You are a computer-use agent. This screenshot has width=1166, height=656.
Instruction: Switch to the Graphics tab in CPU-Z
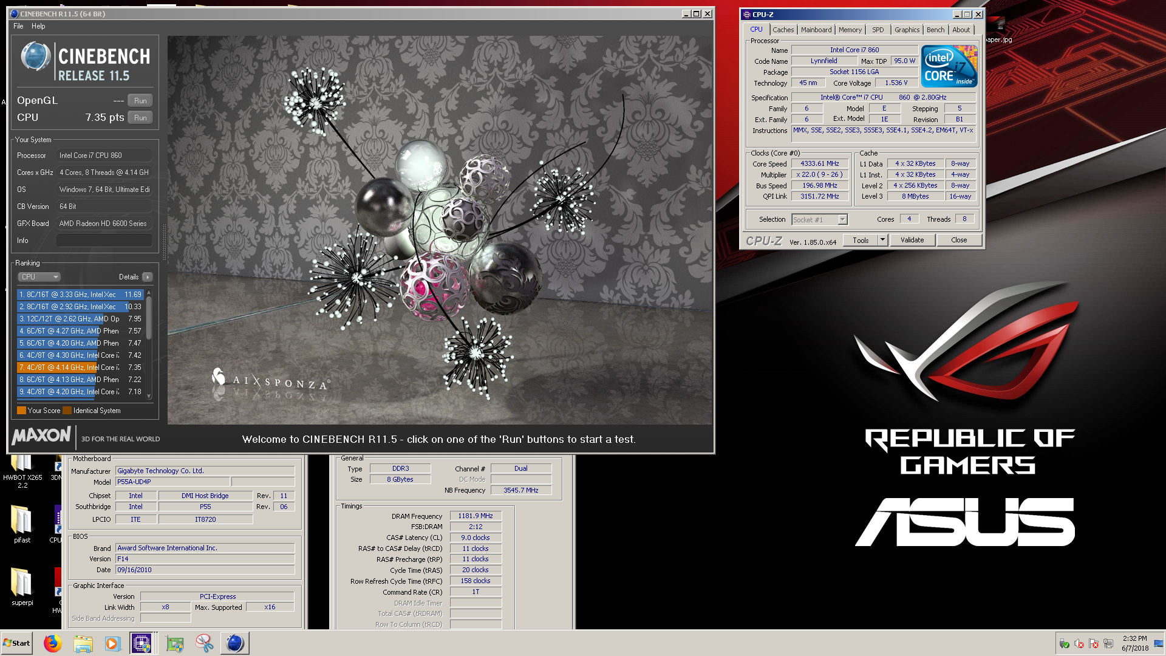pos(907,30)
